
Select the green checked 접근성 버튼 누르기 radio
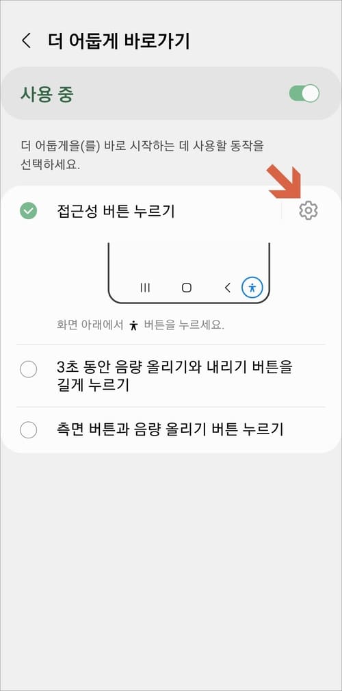[29, 211]
